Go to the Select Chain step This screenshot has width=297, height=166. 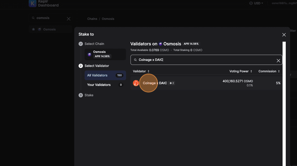click(94, 44)
